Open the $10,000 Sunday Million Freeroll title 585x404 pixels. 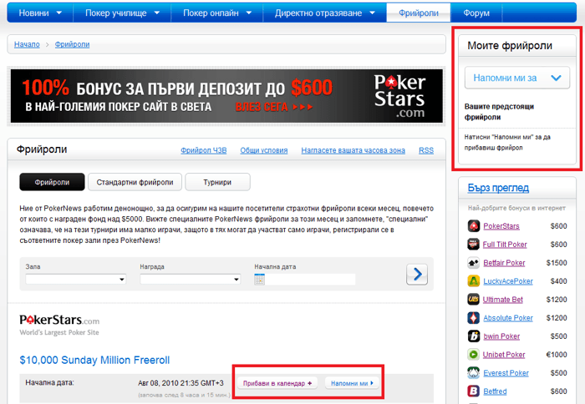tap(94, 360)
